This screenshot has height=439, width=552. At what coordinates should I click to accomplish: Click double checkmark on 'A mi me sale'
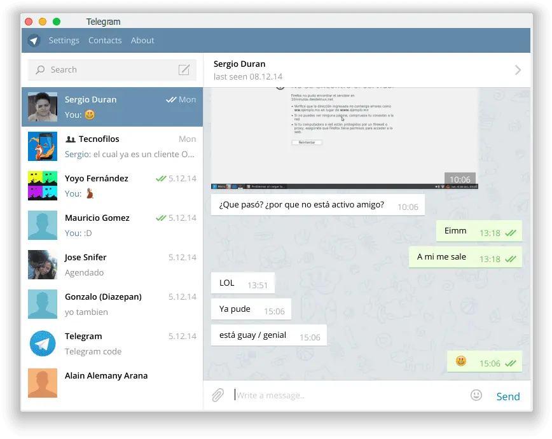(511, 260)
